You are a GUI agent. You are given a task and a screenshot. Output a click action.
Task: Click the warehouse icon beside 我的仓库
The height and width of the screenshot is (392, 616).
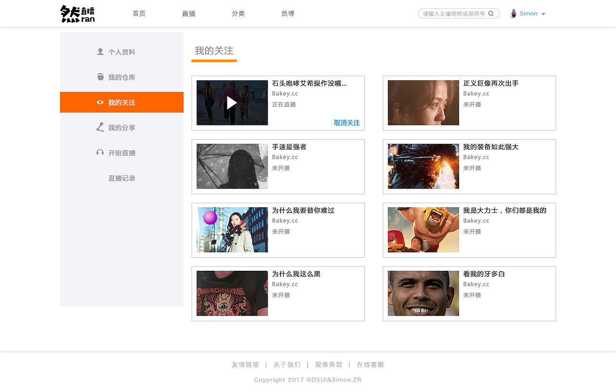100,77
